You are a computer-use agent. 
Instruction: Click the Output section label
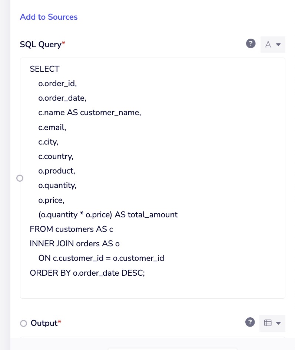[43, 323]
